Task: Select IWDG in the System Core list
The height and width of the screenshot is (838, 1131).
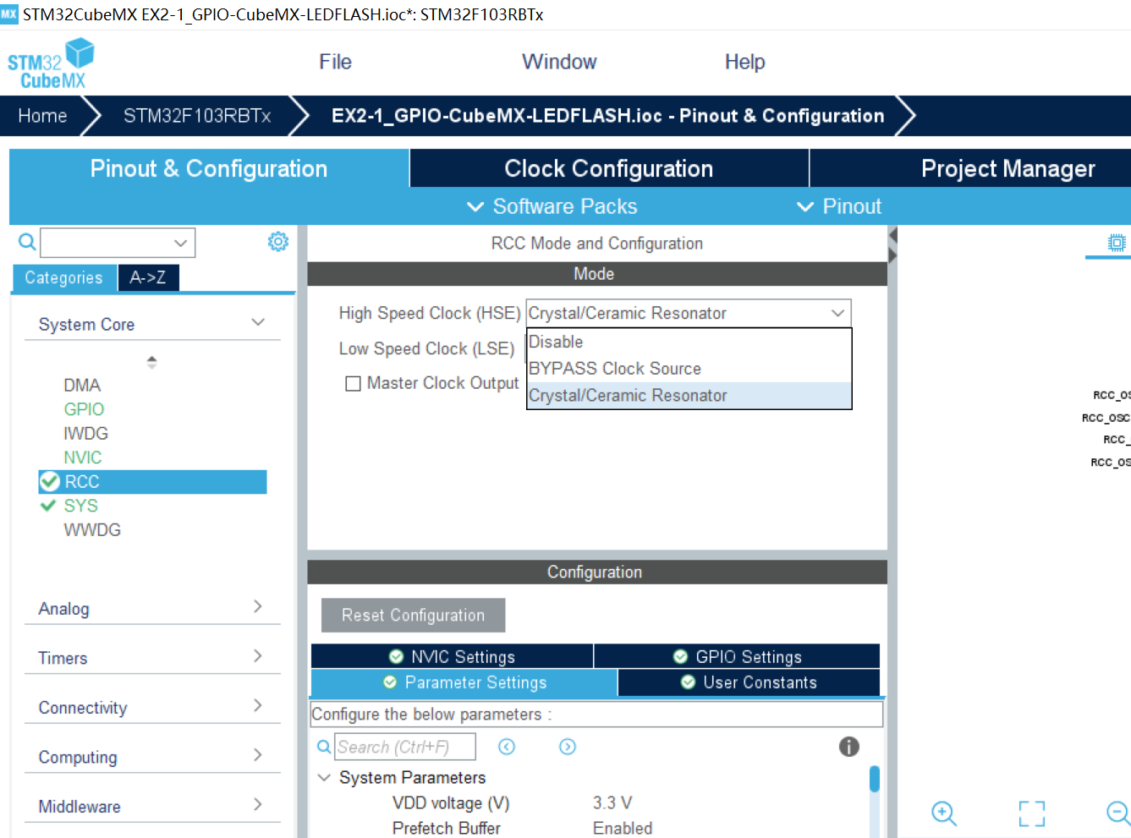Action: point(85,433)
